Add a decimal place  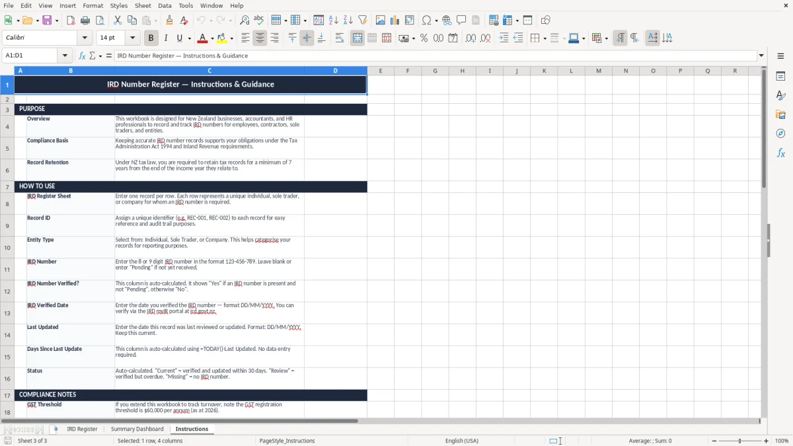coord(471,38)
